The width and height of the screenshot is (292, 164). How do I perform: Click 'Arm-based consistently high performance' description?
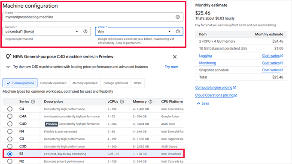pyautogui.click(x=72, y=116)
